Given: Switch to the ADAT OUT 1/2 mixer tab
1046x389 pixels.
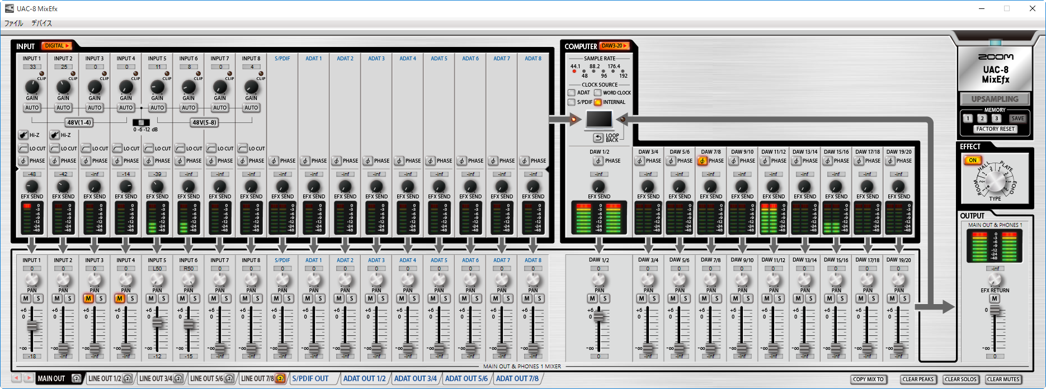Looking at the screenshot, I should [x=364, y=378].
